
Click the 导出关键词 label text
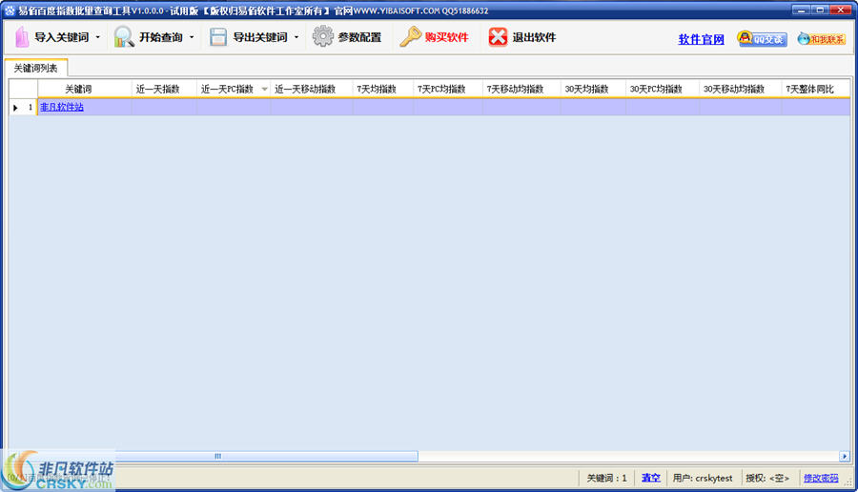point(260,37)
